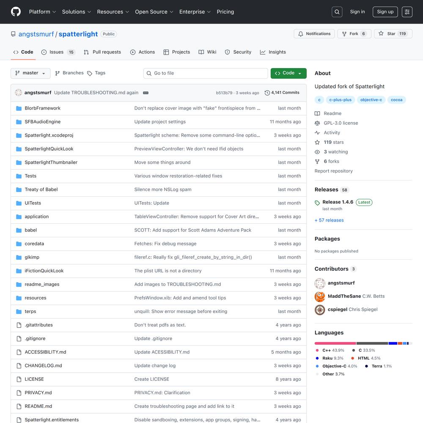Open the Insights tab

[273, 52]
